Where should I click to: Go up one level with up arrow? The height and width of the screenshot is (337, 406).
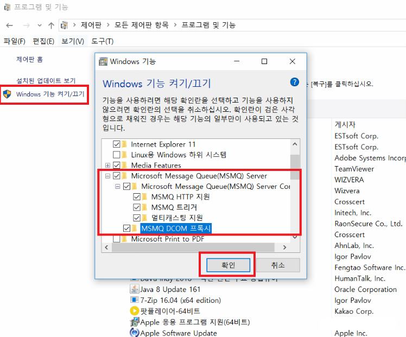[x=51, y=26]
